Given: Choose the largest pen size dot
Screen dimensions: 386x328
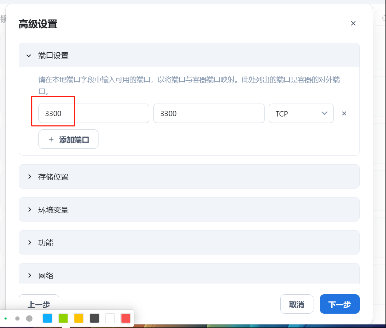Looking at the screenshot, I should pos(29,318).
